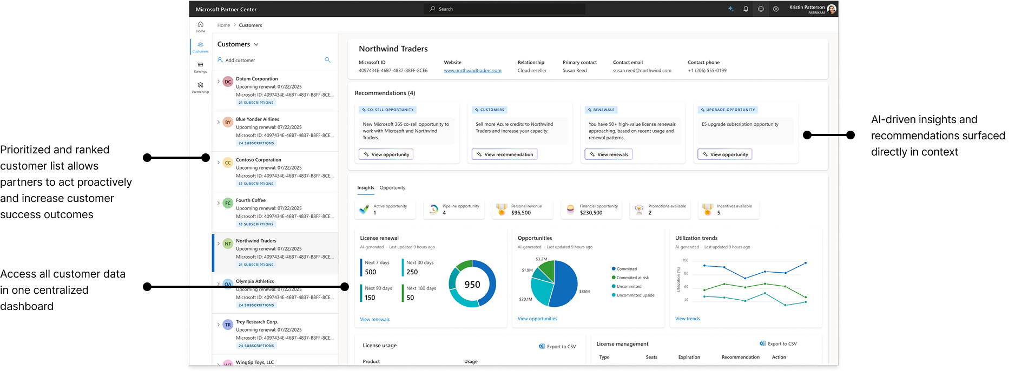
Task: Select Customers icon in the left sidebar
Action: tap(200, 47)
